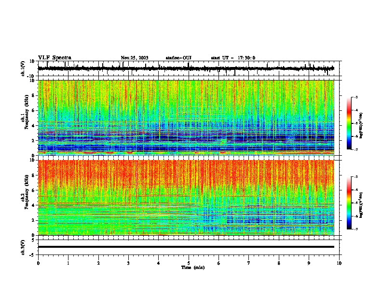Click the "-3" label on ch.1 color bar
The width and height of the screenshot is (382, 295).
click(355, 97)
